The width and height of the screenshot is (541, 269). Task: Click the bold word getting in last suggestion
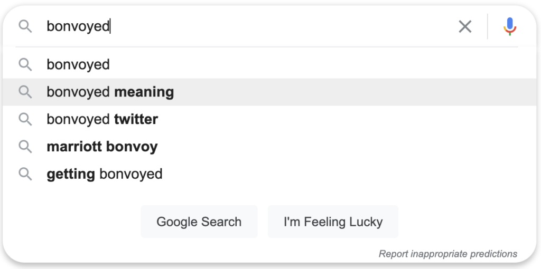[x=71, y=174]
